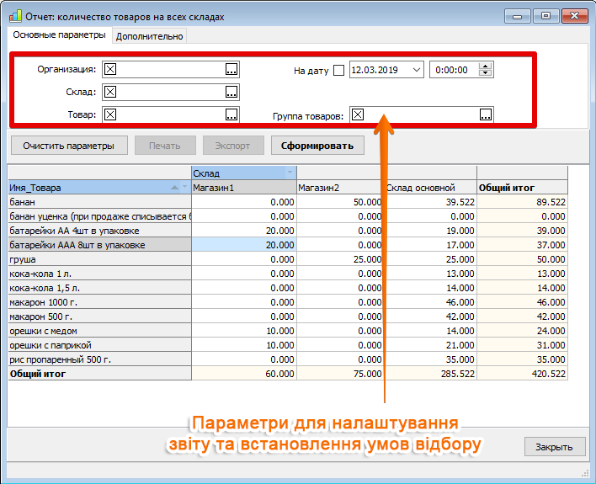Decrease time with the down spinner arrow
The height and width of the screenshot is (484, 596).
486,73
